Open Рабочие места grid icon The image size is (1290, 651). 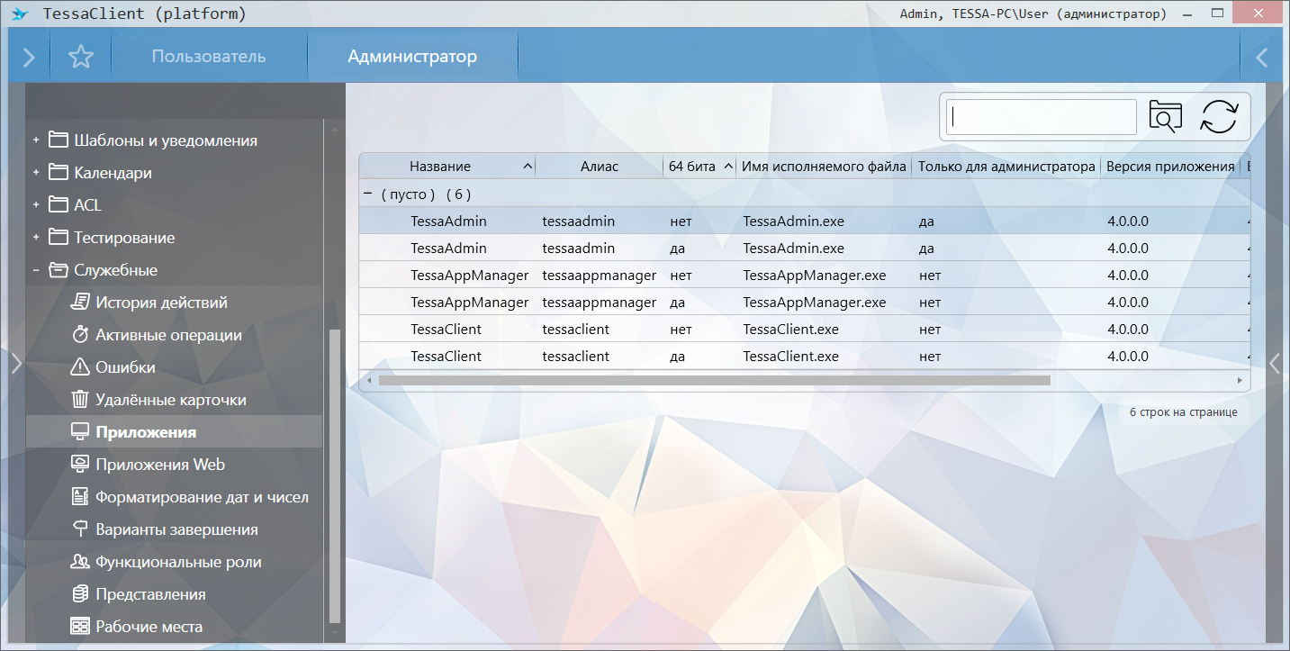80,626
